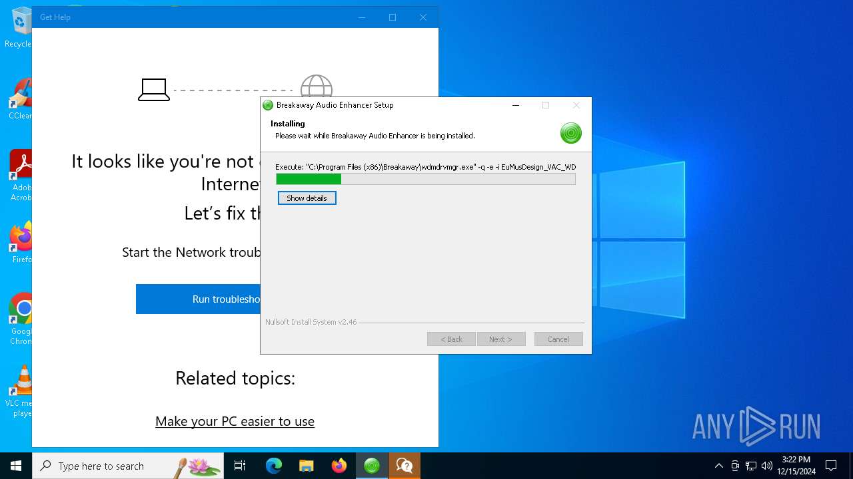Click Cancel button in Breakaway setup
The image size is (853, 479).
[558, 339]
